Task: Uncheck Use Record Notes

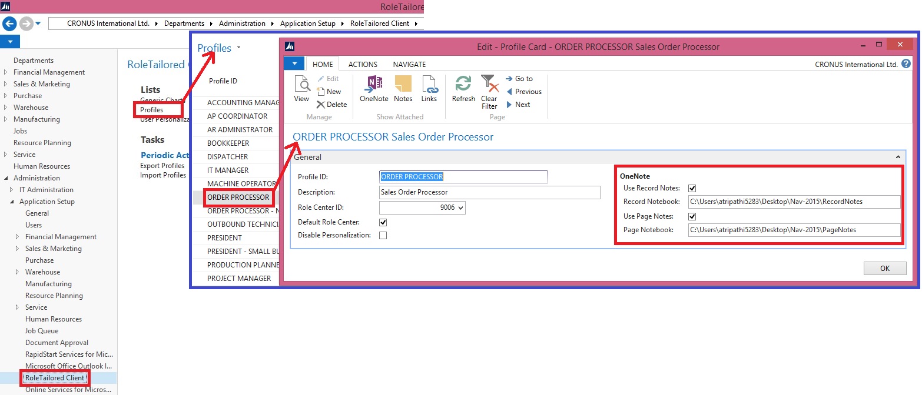Action: coord(692,188)
